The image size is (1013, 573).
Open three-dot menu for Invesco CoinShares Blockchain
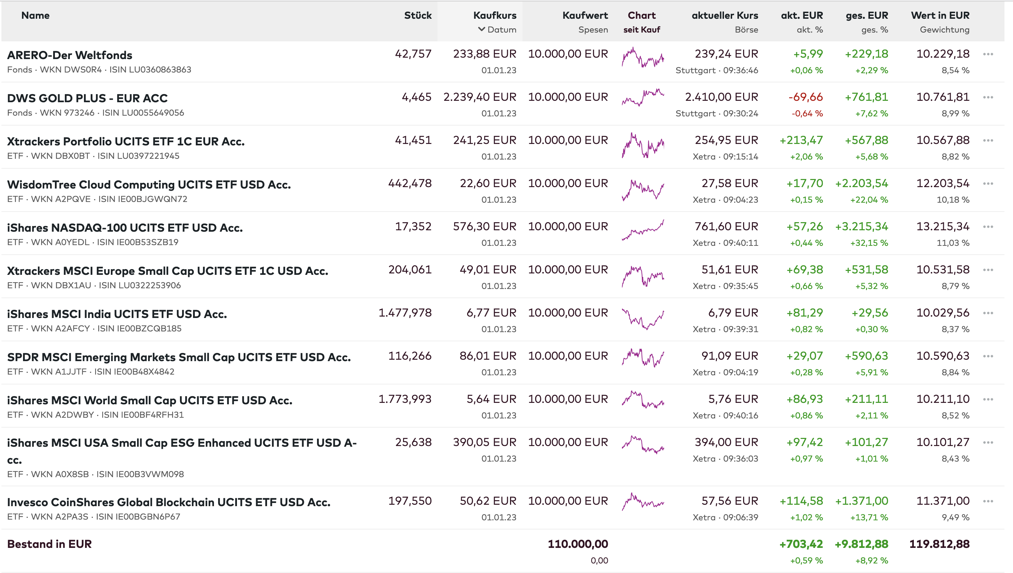(x=987, y=502)
